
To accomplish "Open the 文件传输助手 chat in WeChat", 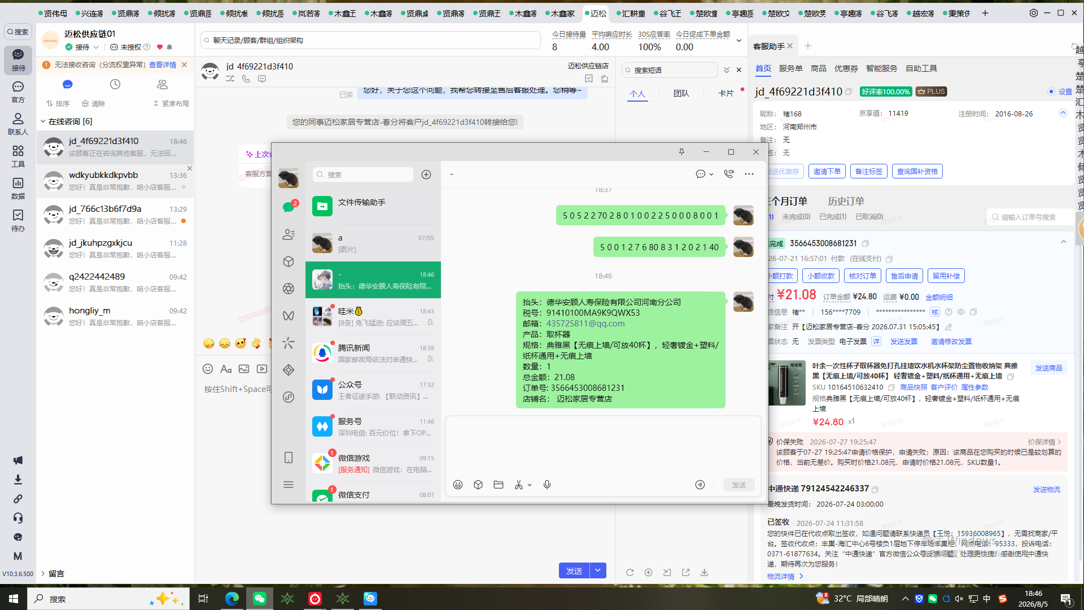I will pos(373,206).
